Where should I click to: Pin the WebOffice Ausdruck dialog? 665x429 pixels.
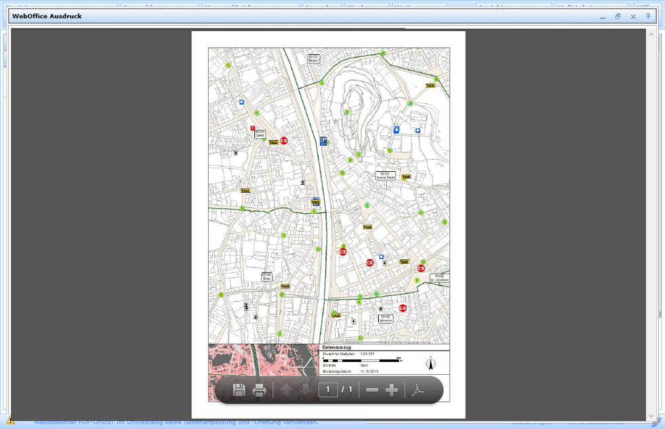coord(648,16)
